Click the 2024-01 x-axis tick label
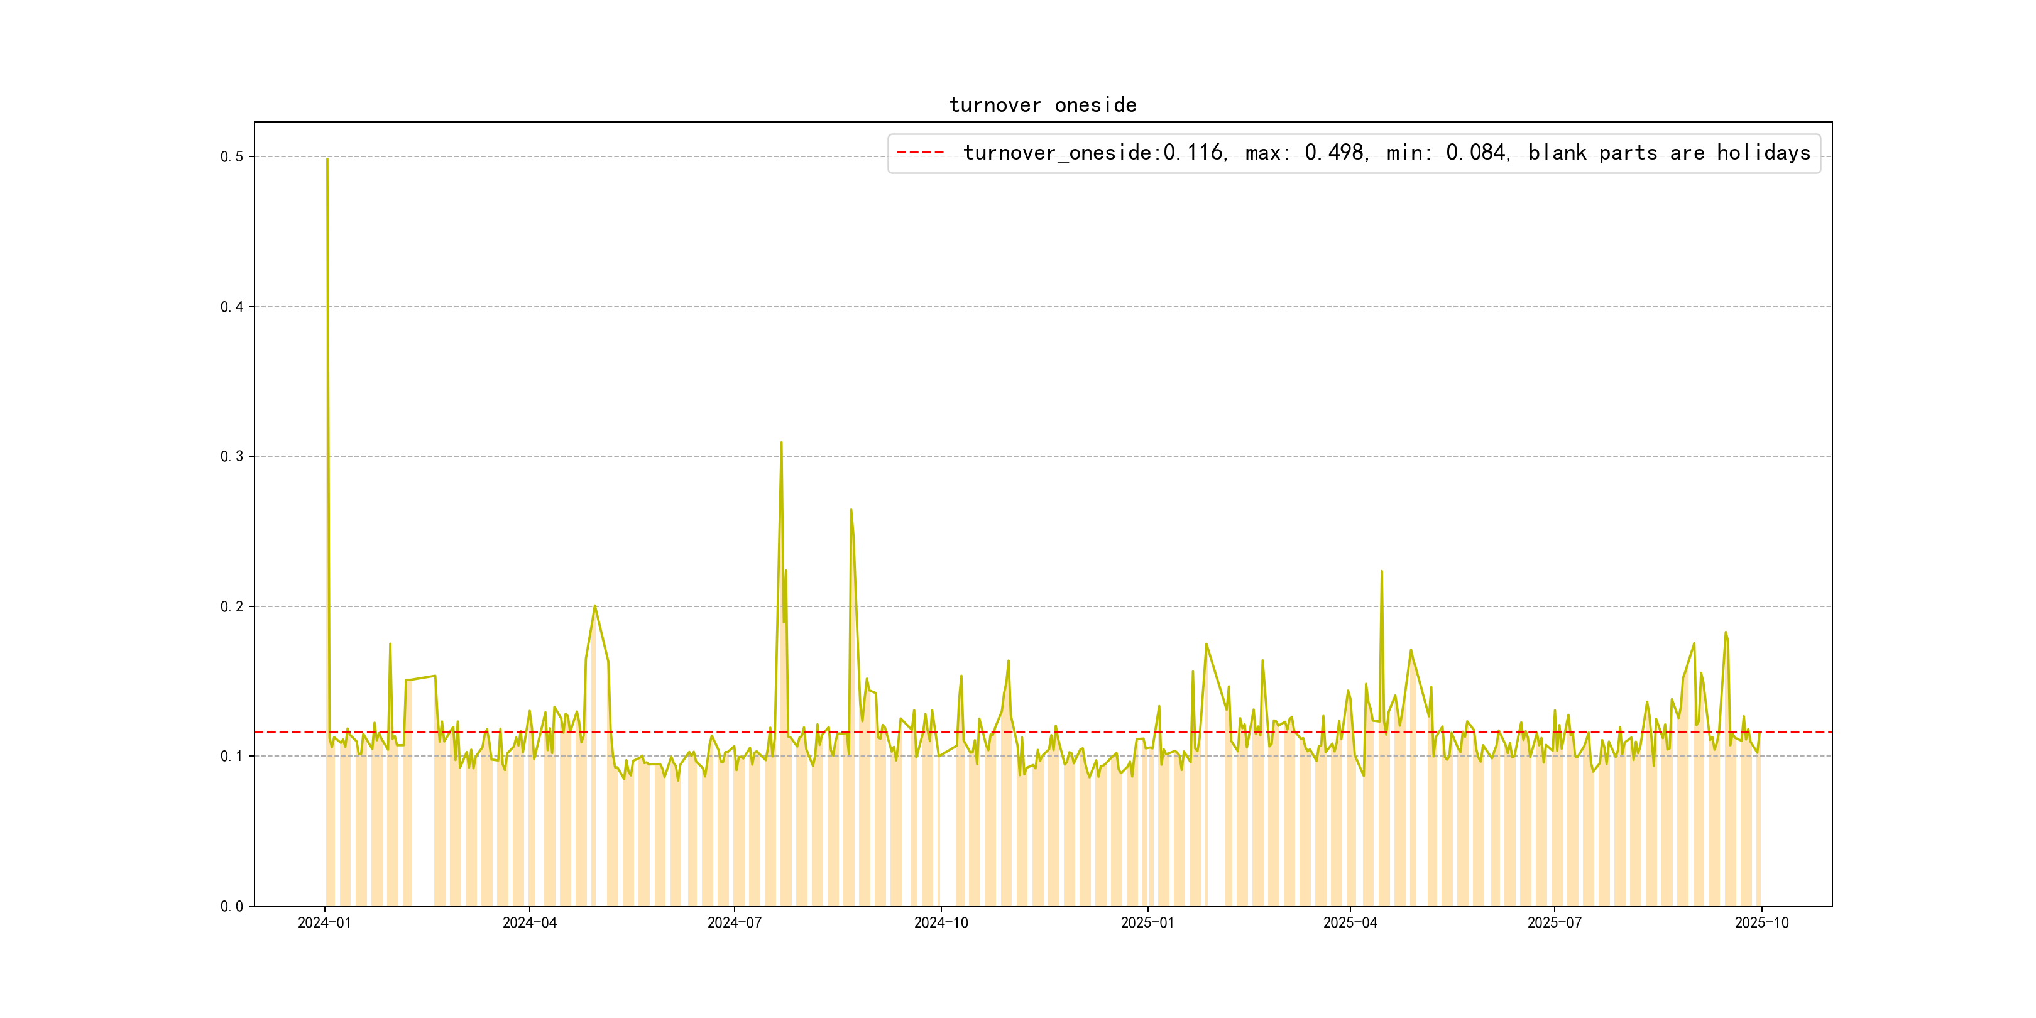This screenshot has height=1018, width=2036. coord(324,922)
